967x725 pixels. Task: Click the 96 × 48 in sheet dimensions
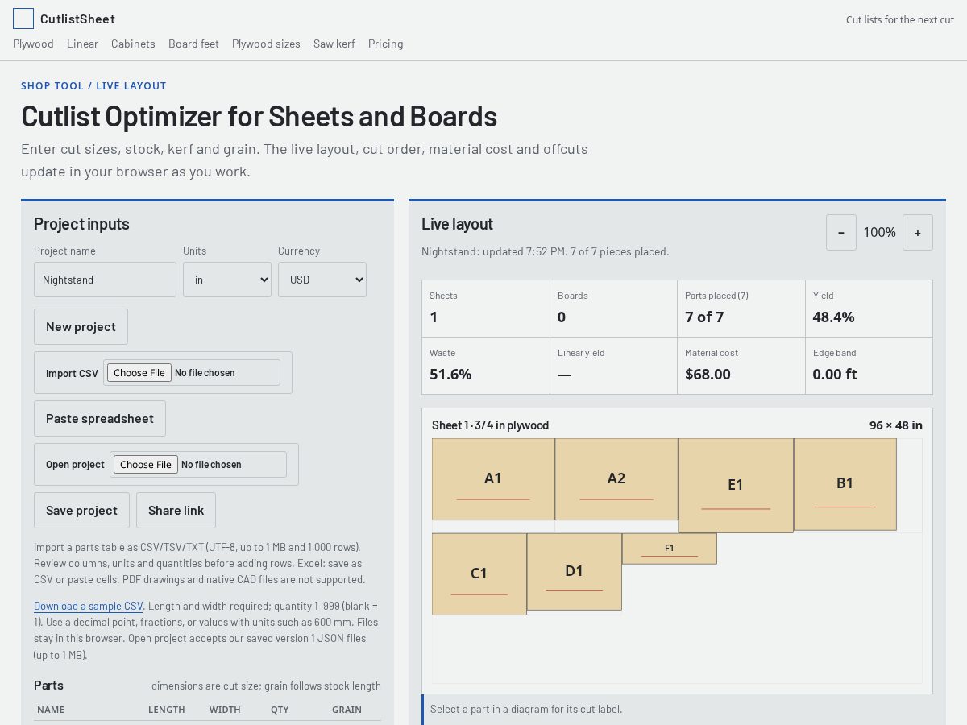(x=896, y=425)
